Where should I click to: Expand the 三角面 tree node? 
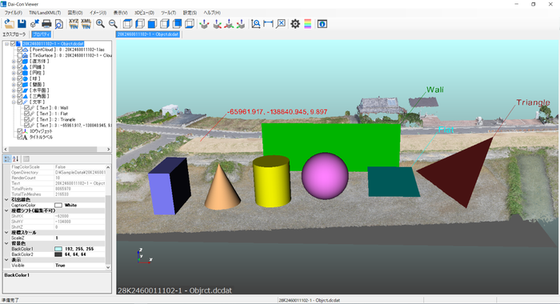click(14, 96)
